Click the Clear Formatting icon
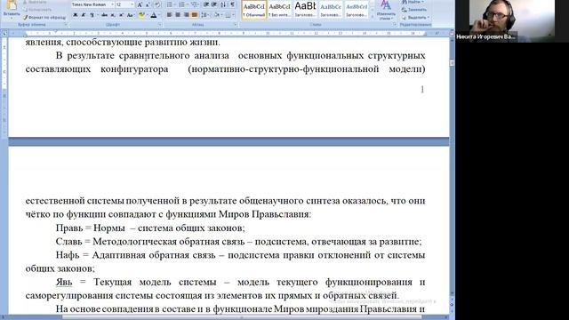 point(157,4)
